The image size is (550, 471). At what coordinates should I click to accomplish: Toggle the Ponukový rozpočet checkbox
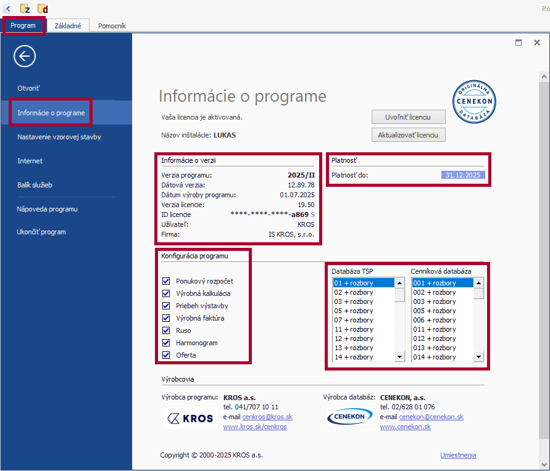(166, 281)
